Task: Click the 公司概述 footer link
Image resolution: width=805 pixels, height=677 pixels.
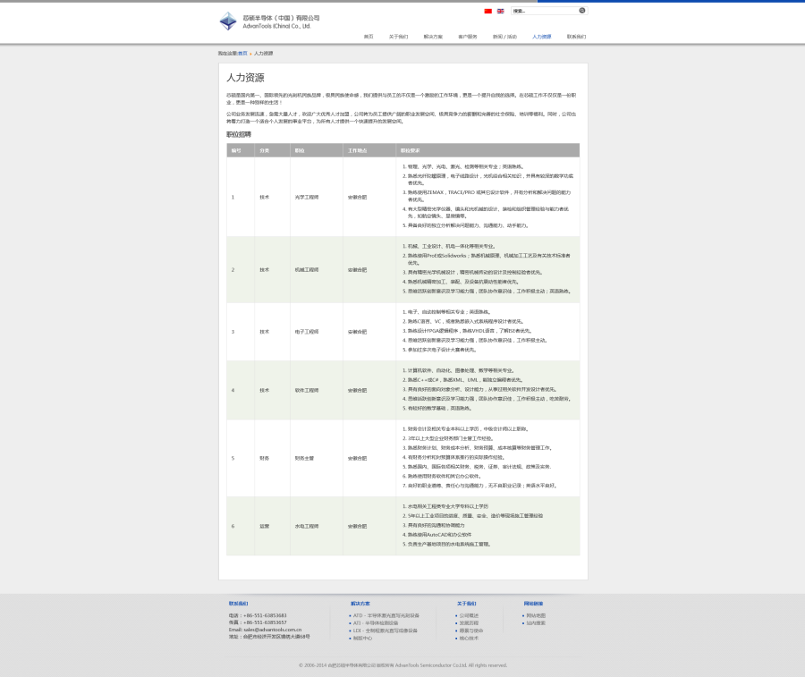Action: (x=470, y=615)
